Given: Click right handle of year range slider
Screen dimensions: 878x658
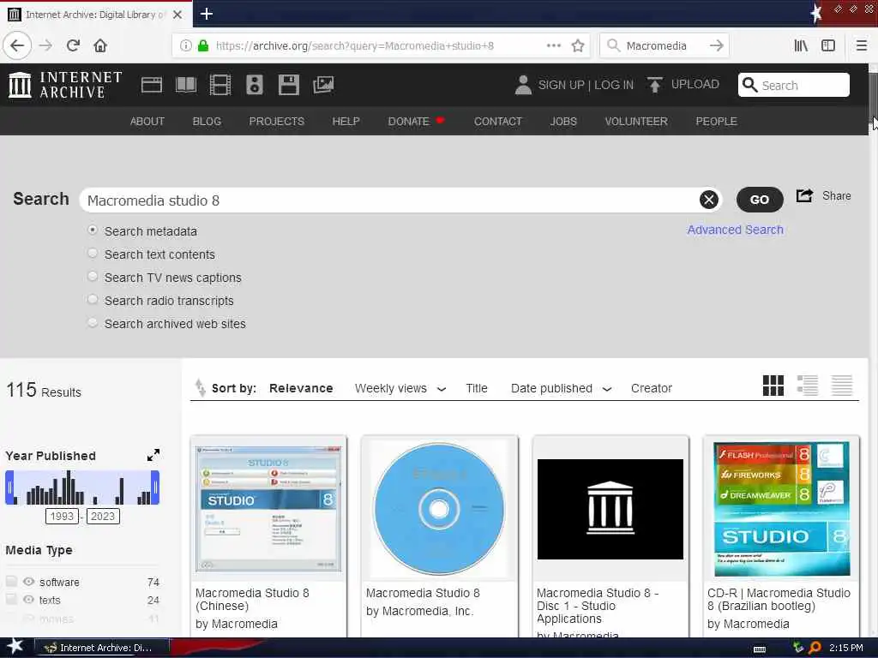Looking at the screenshot, I should pyautogui.click(x=156, y=488).
